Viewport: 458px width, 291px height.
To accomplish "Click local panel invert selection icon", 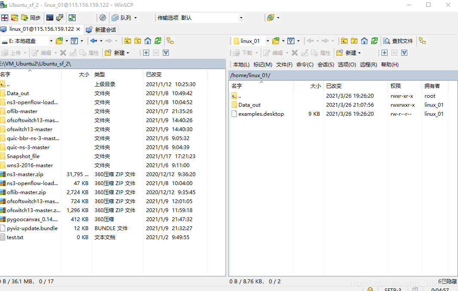I will (x=165, y=53).
